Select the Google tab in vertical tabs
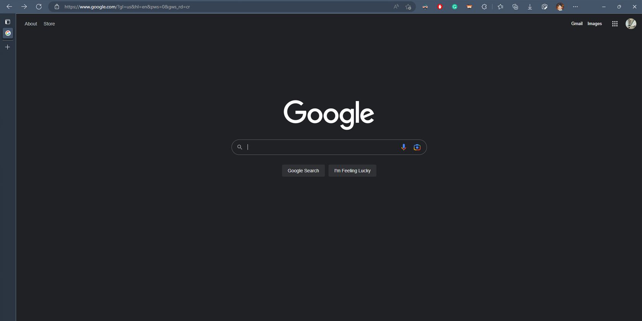642x321 pixels. [8, 33]
